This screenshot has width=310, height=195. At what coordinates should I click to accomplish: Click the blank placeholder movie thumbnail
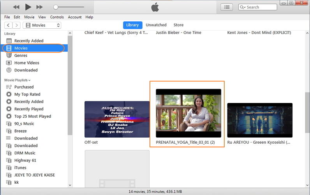[117, 169]
